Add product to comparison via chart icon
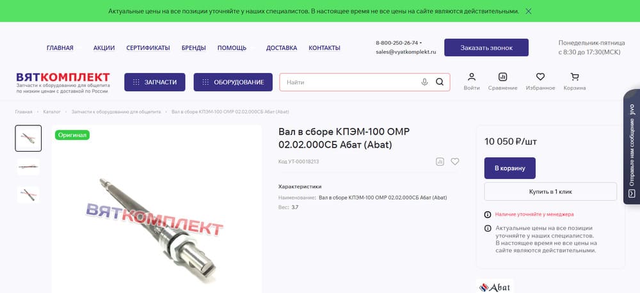The height and width of the screenshot is (293, 640). coord(440,162)
